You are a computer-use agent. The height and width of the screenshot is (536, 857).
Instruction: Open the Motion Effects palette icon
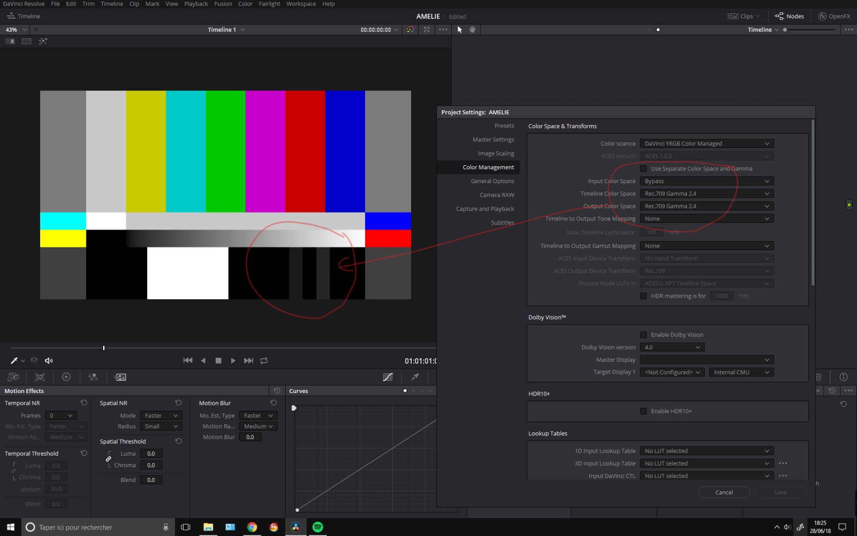click(121, 377)
